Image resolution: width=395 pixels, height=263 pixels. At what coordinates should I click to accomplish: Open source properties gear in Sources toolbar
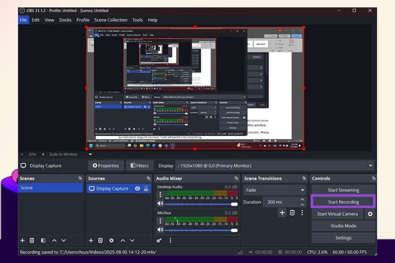pyautogui.click(x=111, y=240)
